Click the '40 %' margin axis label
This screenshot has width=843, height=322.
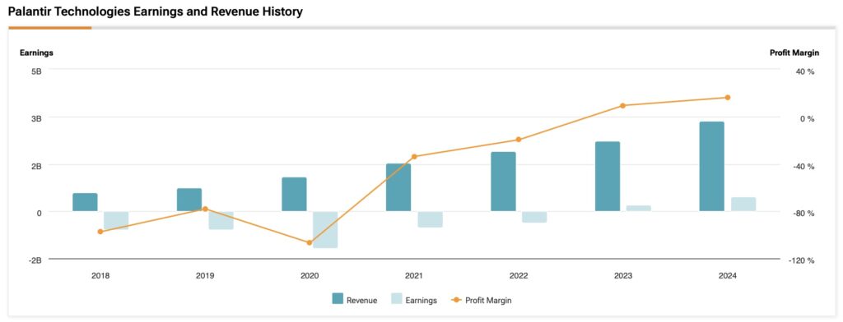click(x=805, y=71)
